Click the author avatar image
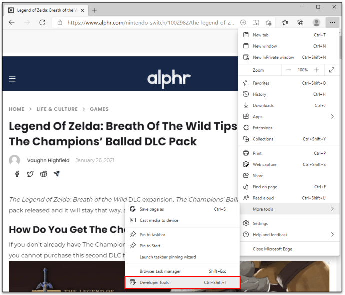This screenshot has width=345, height=295. (14, 160)
